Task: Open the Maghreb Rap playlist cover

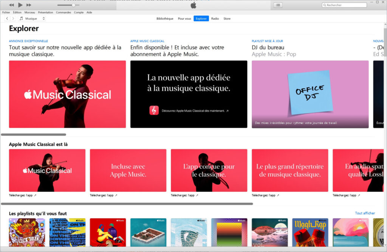Action: [x=310, y=232]
